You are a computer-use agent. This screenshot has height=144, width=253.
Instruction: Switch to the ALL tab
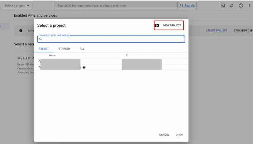pos(82,49)
